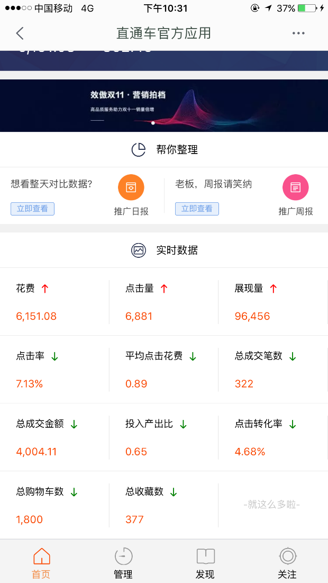Switch to the 关注 tab
Image resolution: width=328 pixels, height=583 pixels.
(287, 563)
